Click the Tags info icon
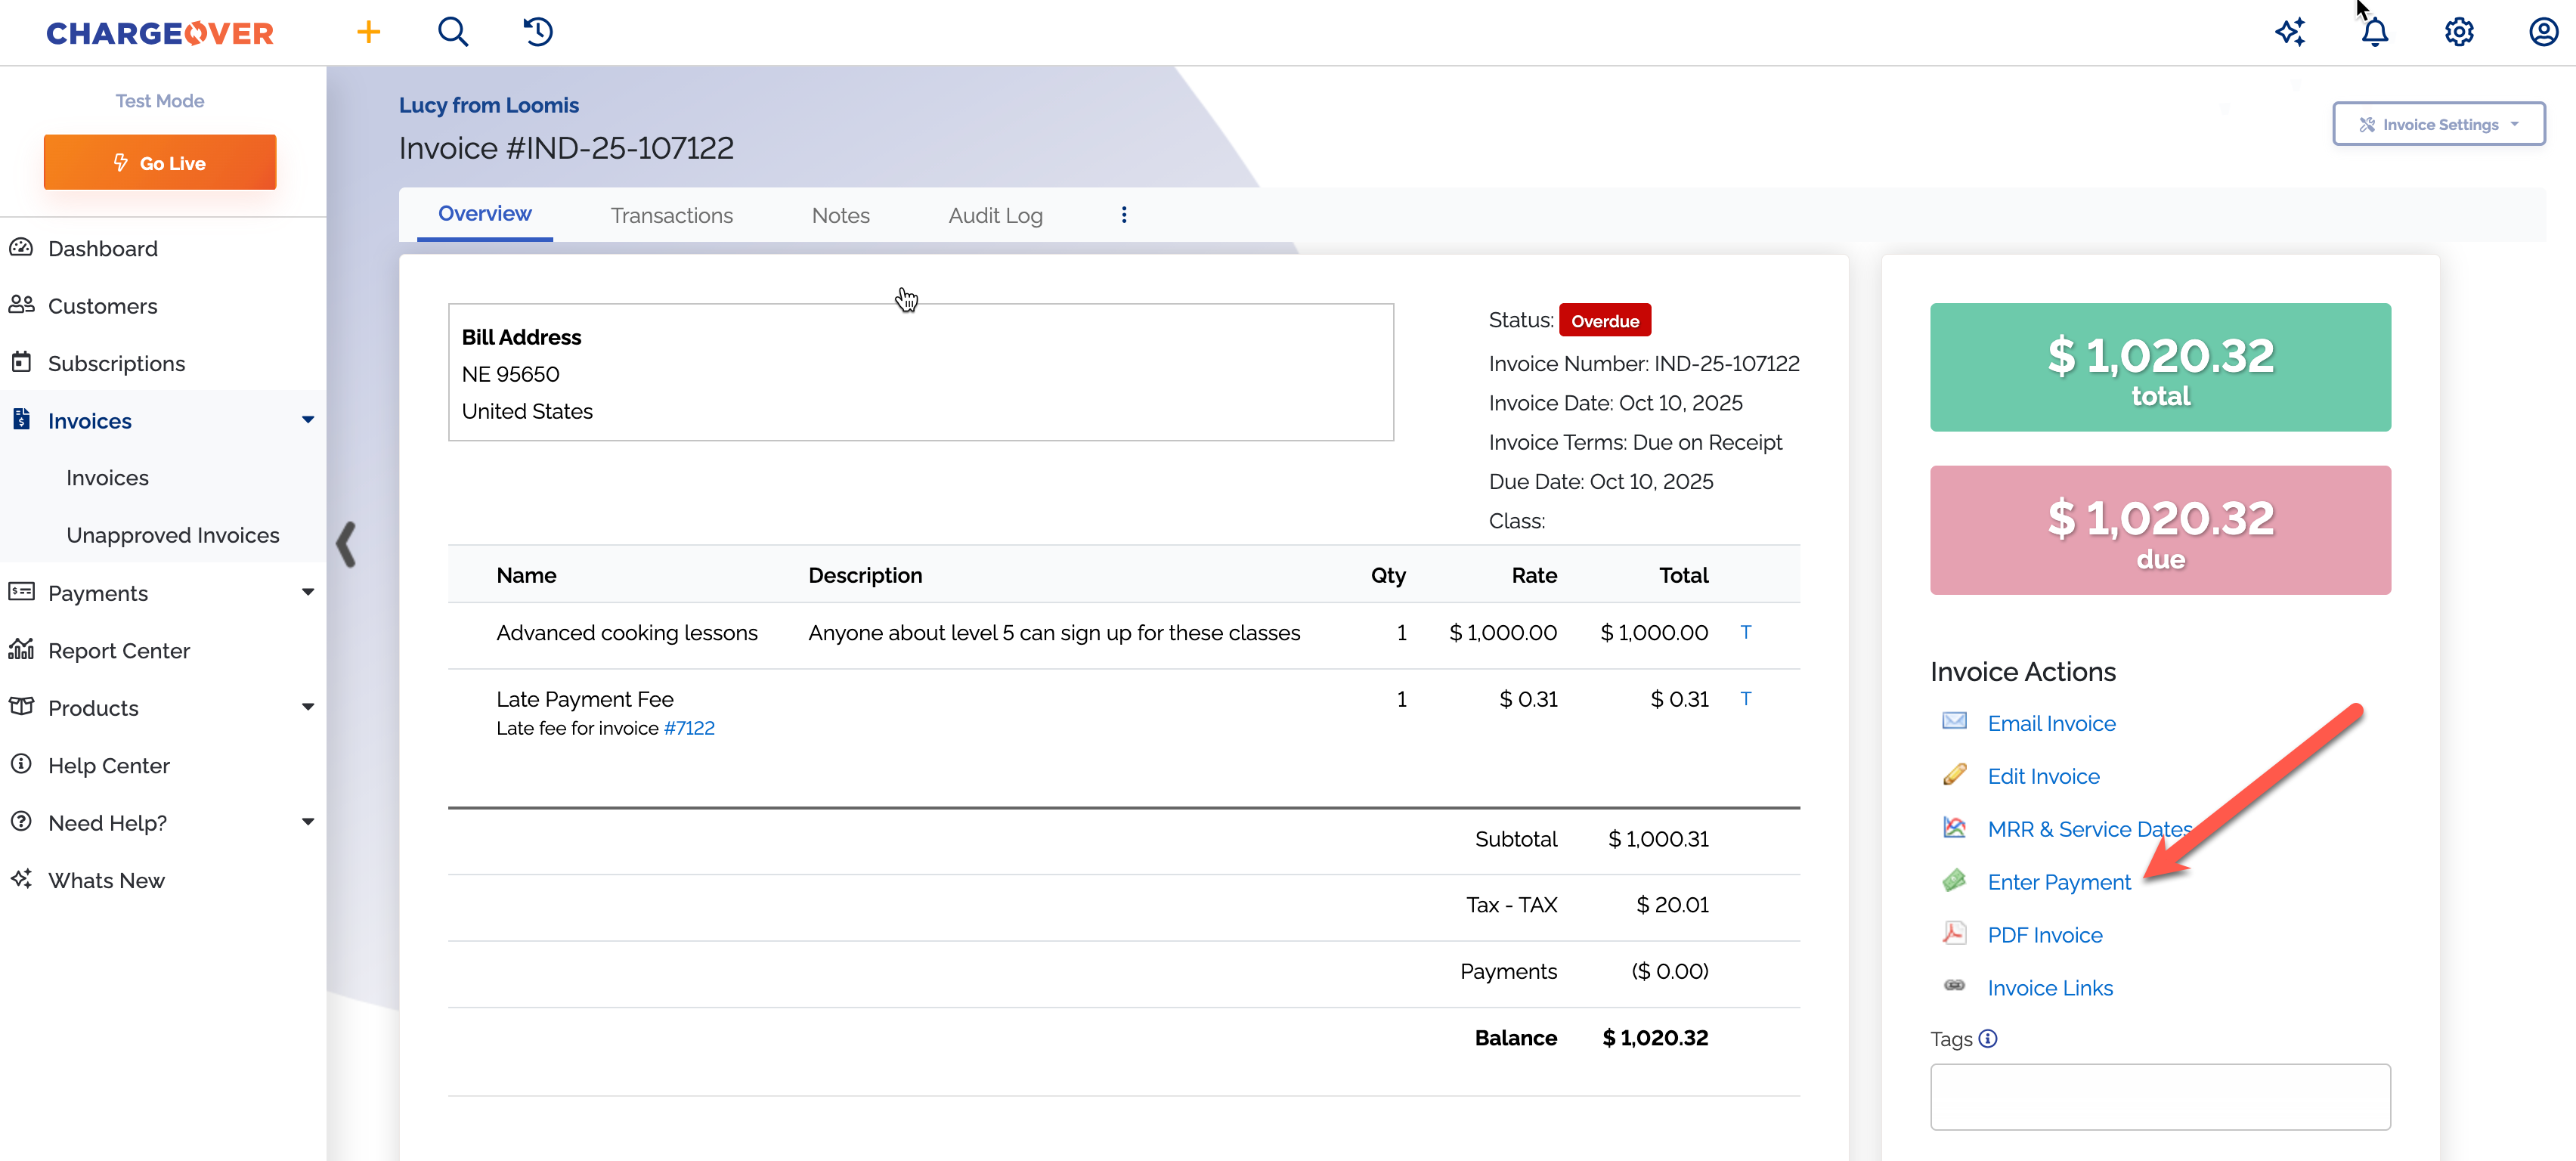The width and height of the screenshot is (2576, 1161). click(x=1988, y=1038)
